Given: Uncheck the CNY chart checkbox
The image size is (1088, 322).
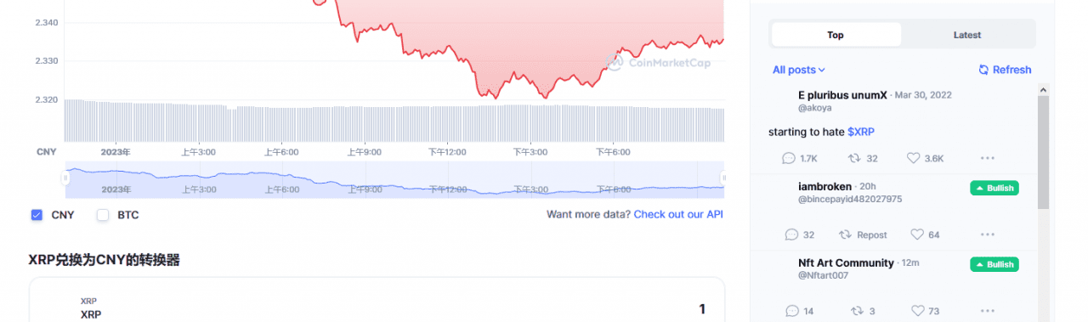Looking at the screenshot, I should (37, 215).
